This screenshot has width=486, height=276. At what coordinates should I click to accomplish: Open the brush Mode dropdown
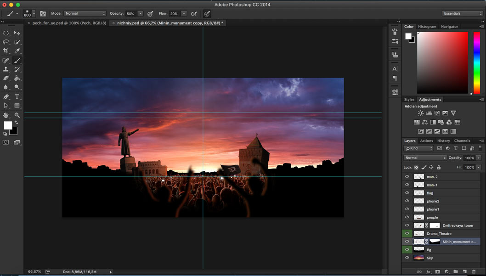(x=85, y=14)
